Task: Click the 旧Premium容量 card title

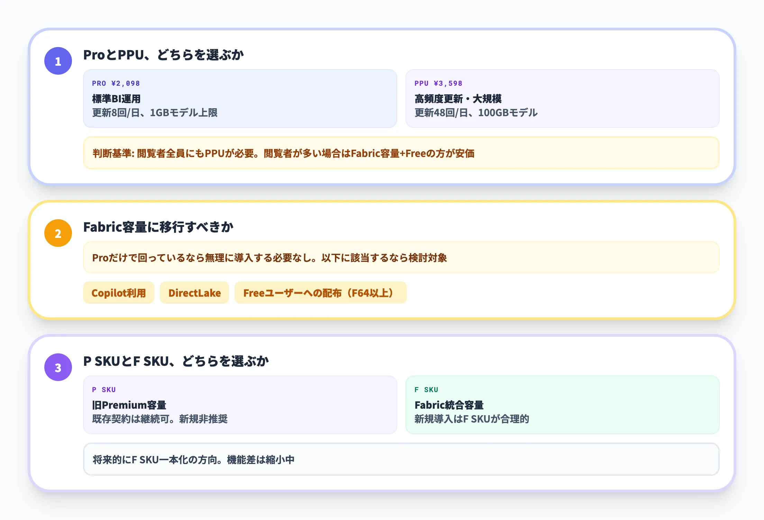Action: point(129,405)
